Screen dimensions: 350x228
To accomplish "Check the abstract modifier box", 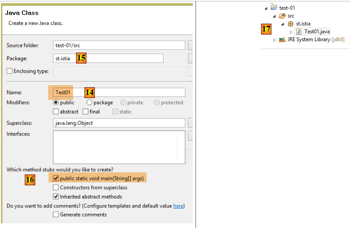I will pyautogui.click(x=56, y=112).
